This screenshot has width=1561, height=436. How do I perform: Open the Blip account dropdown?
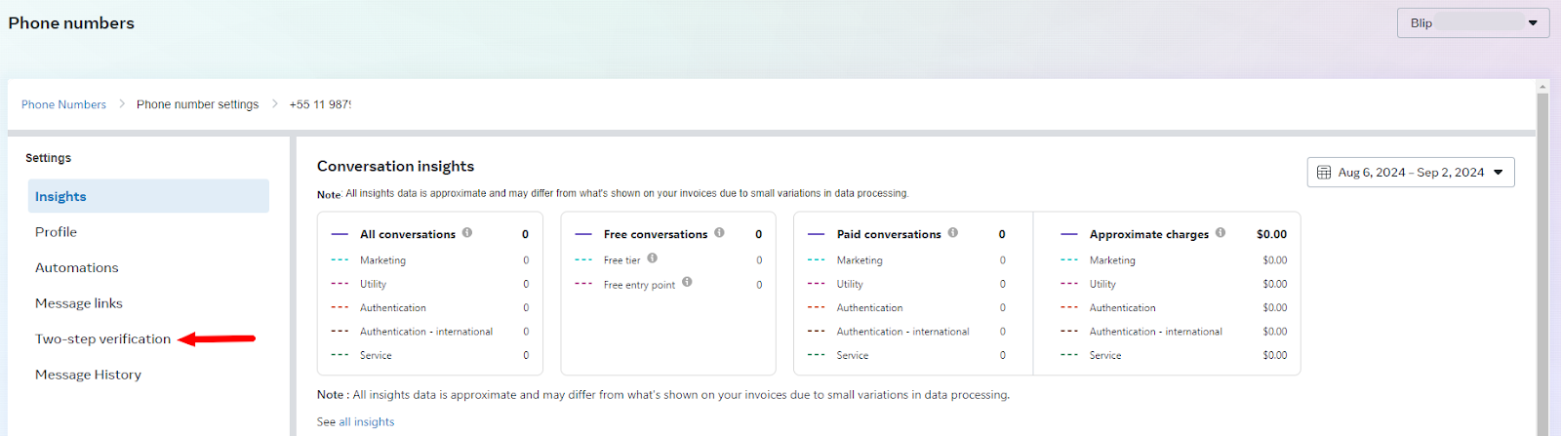pos(1472,23)
